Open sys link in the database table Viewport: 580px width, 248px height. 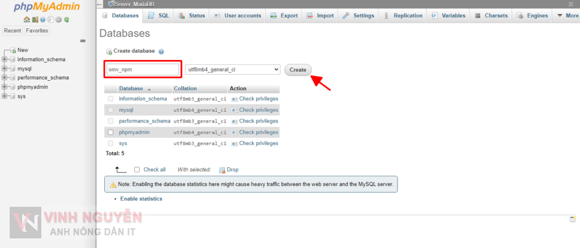pos(123,143)
